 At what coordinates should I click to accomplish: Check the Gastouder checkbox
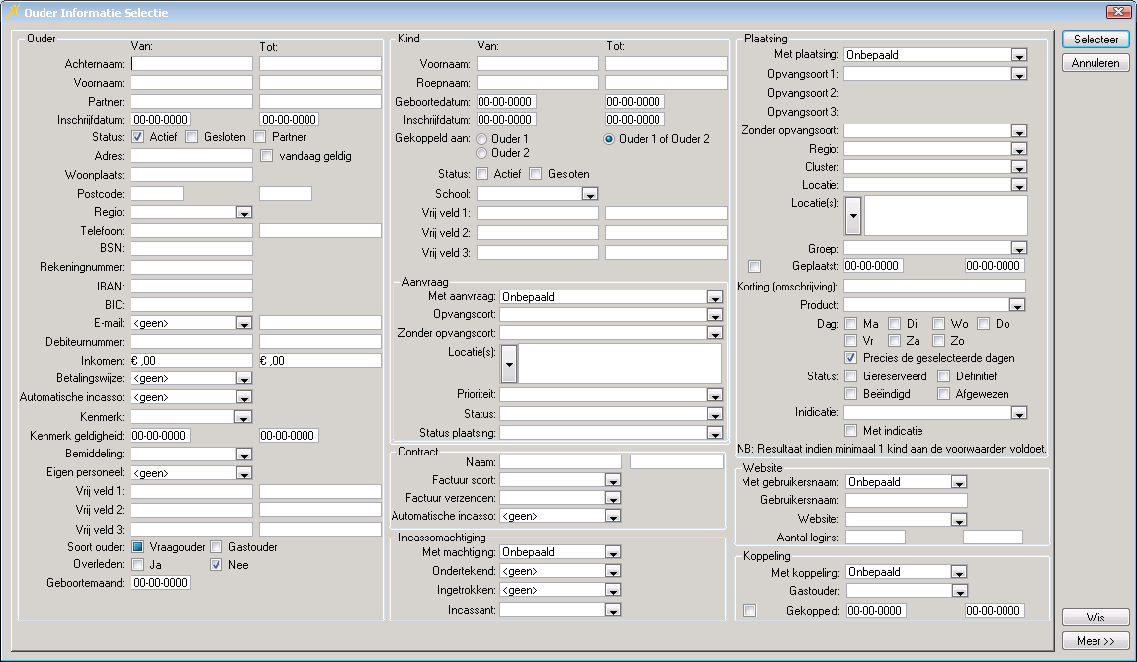pyautogui.click(x=218, y=546)
